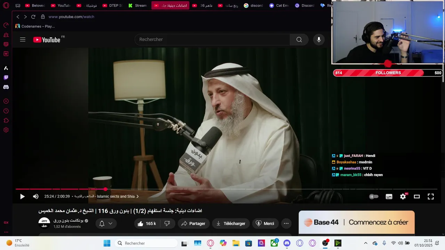Open the Opera sidebar history clock icon
The image size is (445, 250).
click(6, 111)
